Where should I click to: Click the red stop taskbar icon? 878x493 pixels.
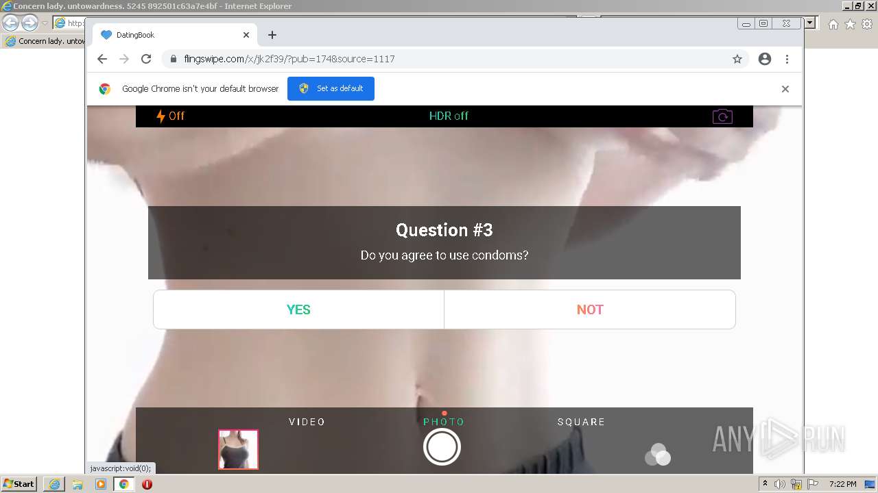coord(147,484)
